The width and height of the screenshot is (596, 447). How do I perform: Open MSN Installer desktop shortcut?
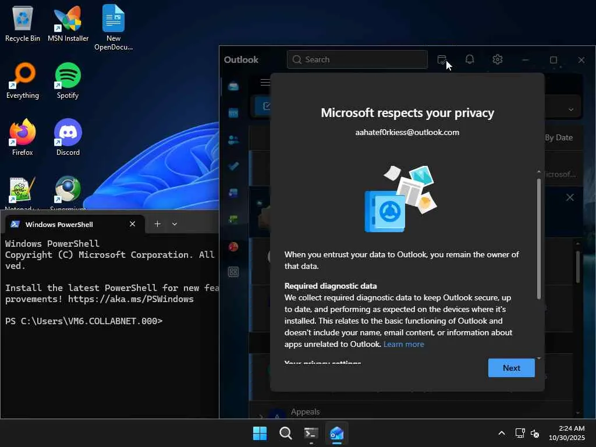[x=68, y=24]
